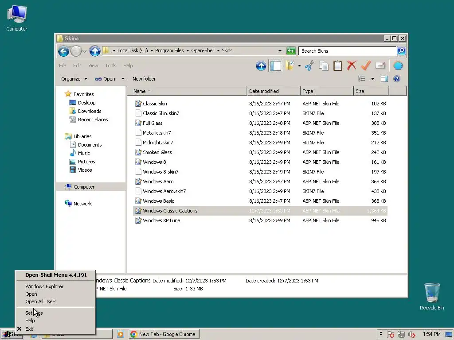Viewport: 454px width, 340px height.
Task: Toggle the navigation pane toolbar icon
Action: (x=275, y=66)
